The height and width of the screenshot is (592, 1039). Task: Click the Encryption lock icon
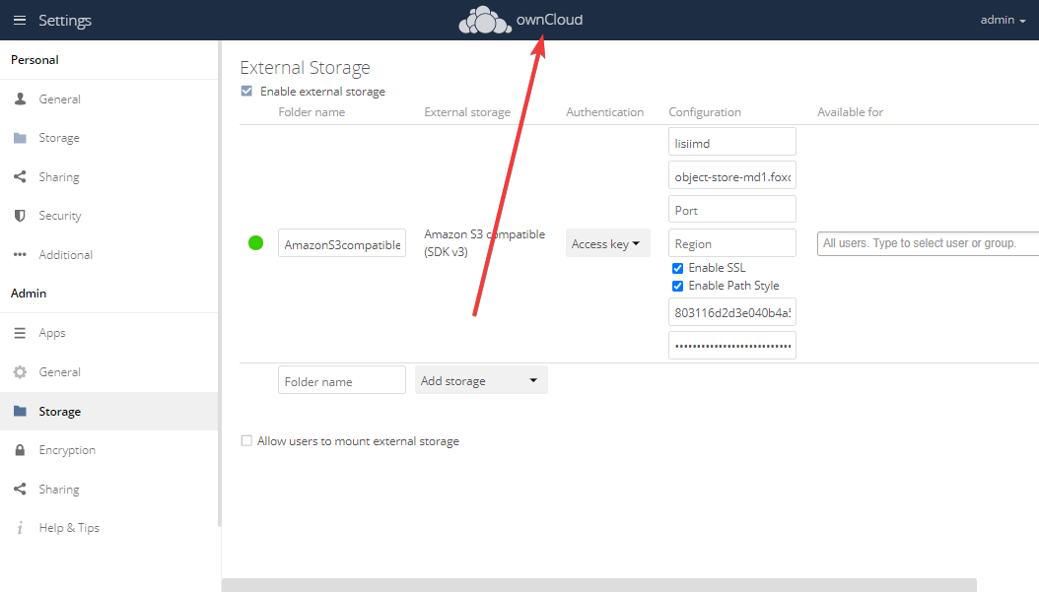(x=20, y=450)
